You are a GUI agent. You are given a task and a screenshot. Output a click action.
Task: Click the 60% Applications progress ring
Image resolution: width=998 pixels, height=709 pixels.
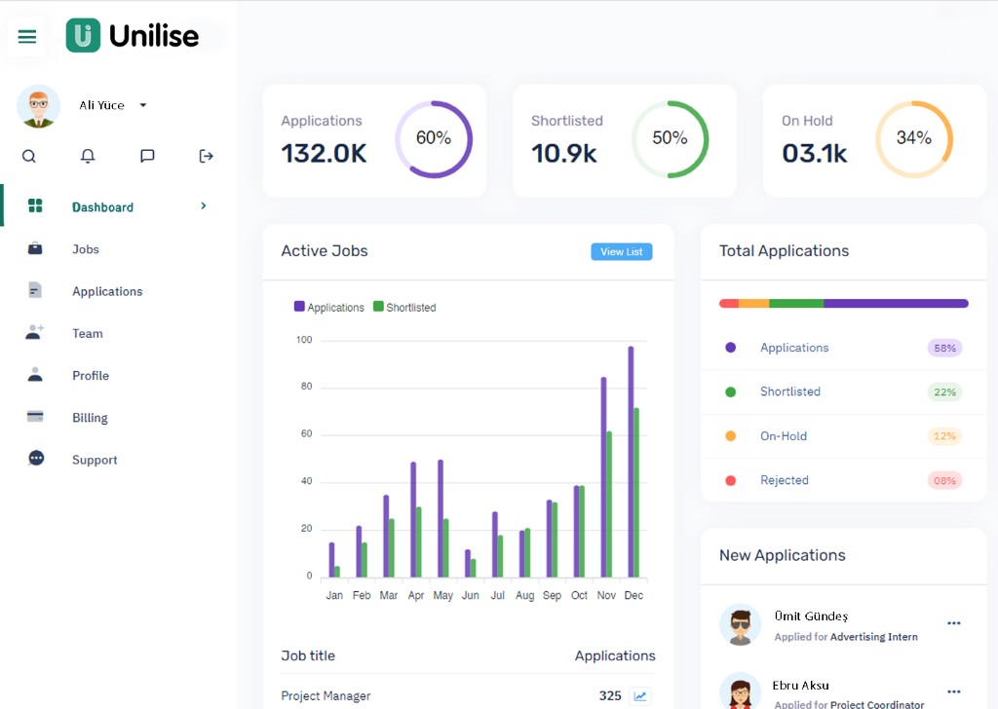[x=434, y=139]
